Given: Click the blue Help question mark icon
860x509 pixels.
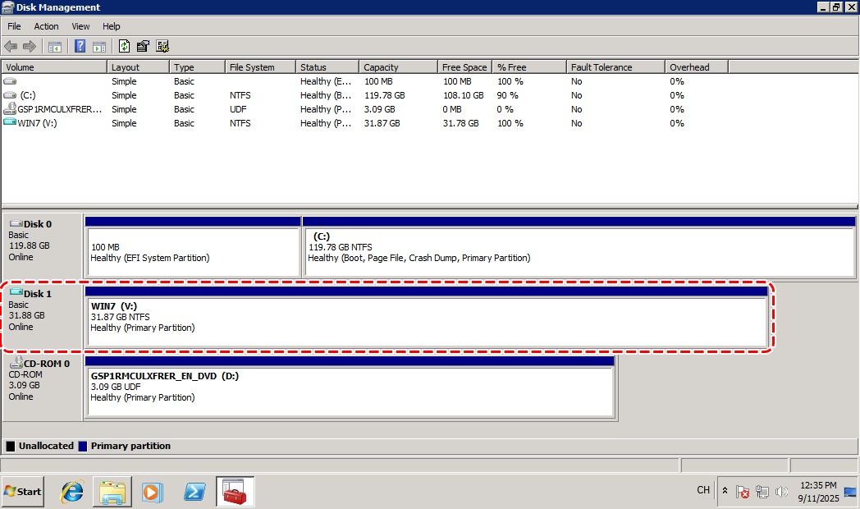Looking at the screenshot, I should click(80, 46).
